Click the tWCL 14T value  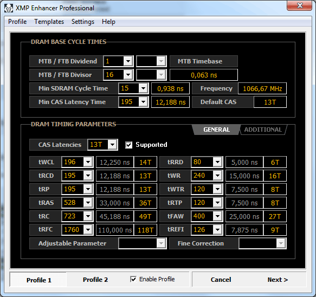point(145,162)
